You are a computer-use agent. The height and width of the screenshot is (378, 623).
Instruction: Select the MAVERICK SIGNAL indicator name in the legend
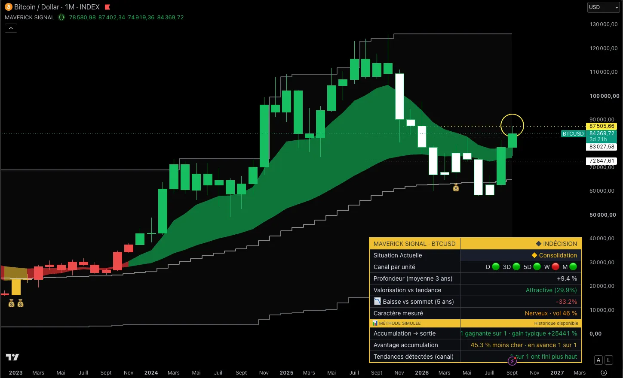(x=30, y=17)
